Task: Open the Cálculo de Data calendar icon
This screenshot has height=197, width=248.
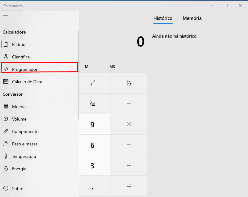Action: coord(6,81)
